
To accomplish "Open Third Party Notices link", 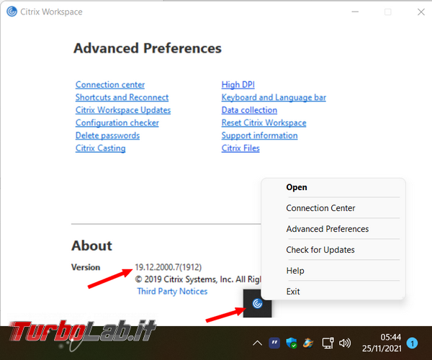I will point(172,291).
